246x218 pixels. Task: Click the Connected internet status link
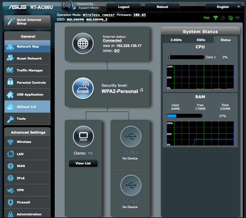tap(112, 40)
